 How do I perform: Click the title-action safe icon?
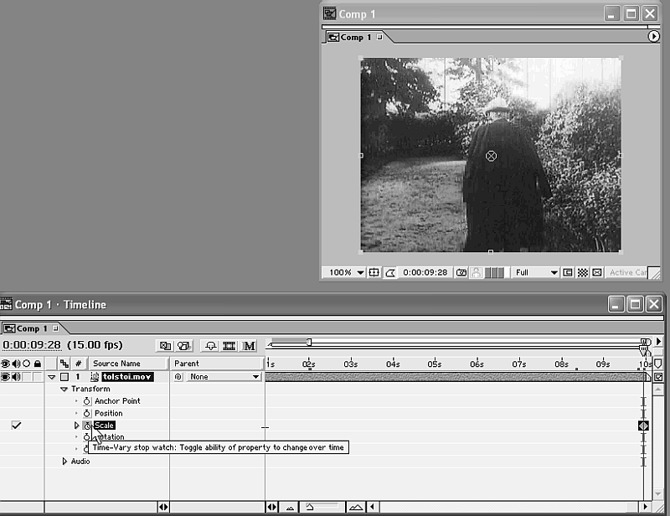click(375, 272)
